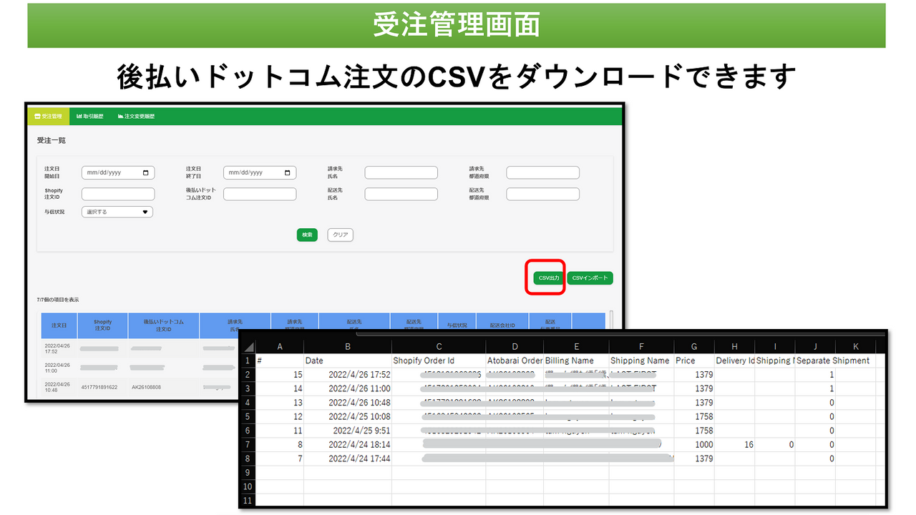Click the 後払いドットコム注文ID table column header
Screen dimensions: 916x515
[x=164, y=325]
